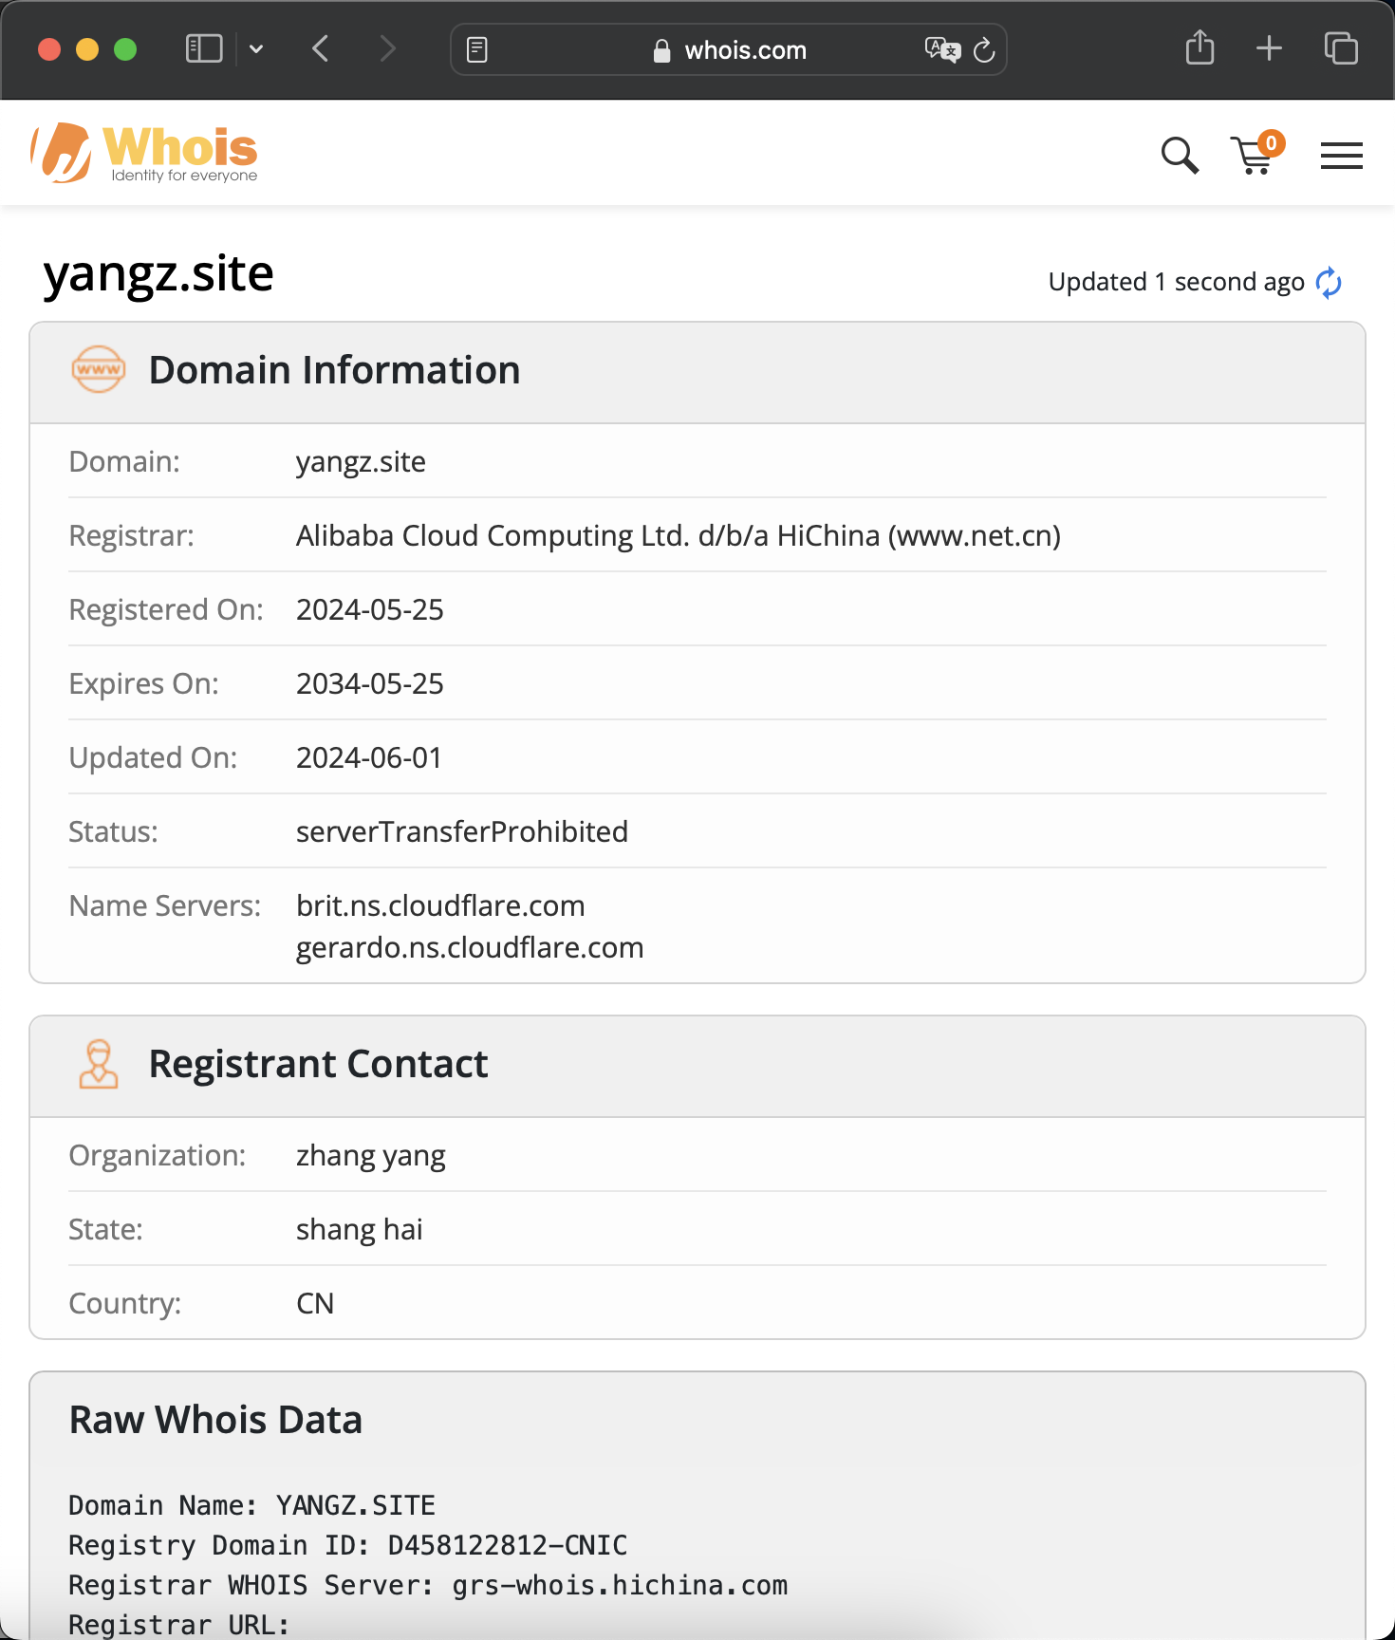Click the translate page icon

click(x=942, y=49)
